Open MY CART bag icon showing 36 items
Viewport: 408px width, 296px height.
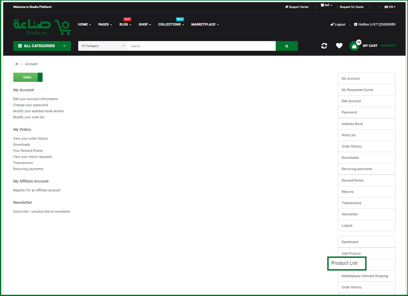click(354, 46)
